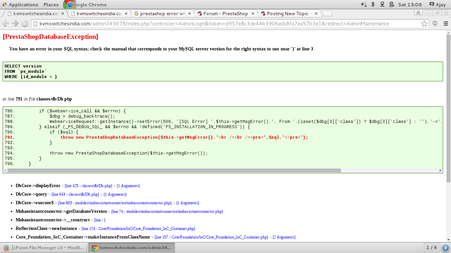Click the page scroll down arrow

(448, 239)
